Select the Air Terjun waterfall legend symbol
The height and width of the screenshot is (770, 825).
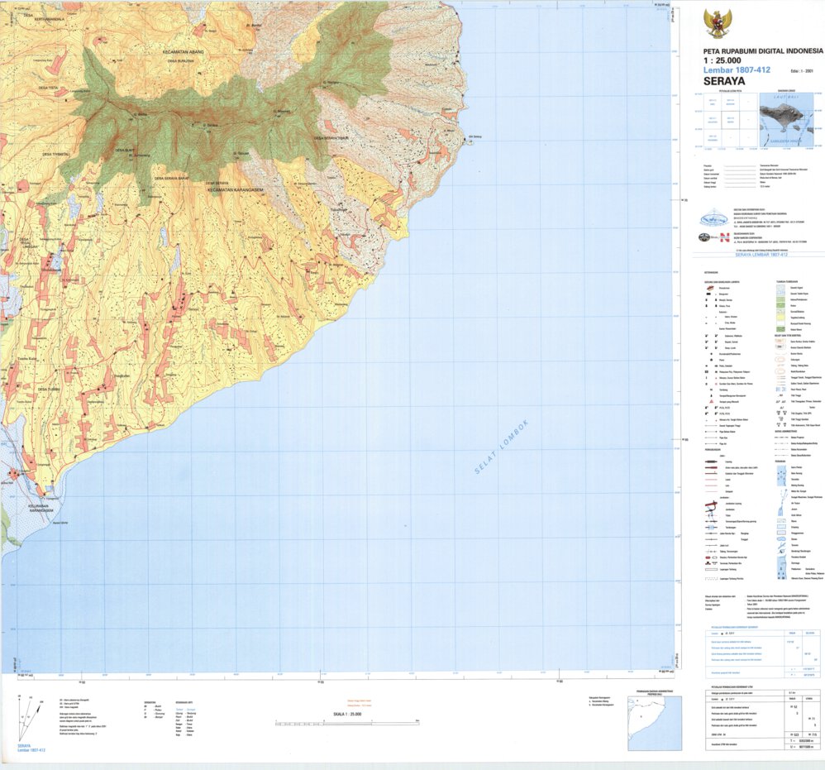tap(780, 501)
